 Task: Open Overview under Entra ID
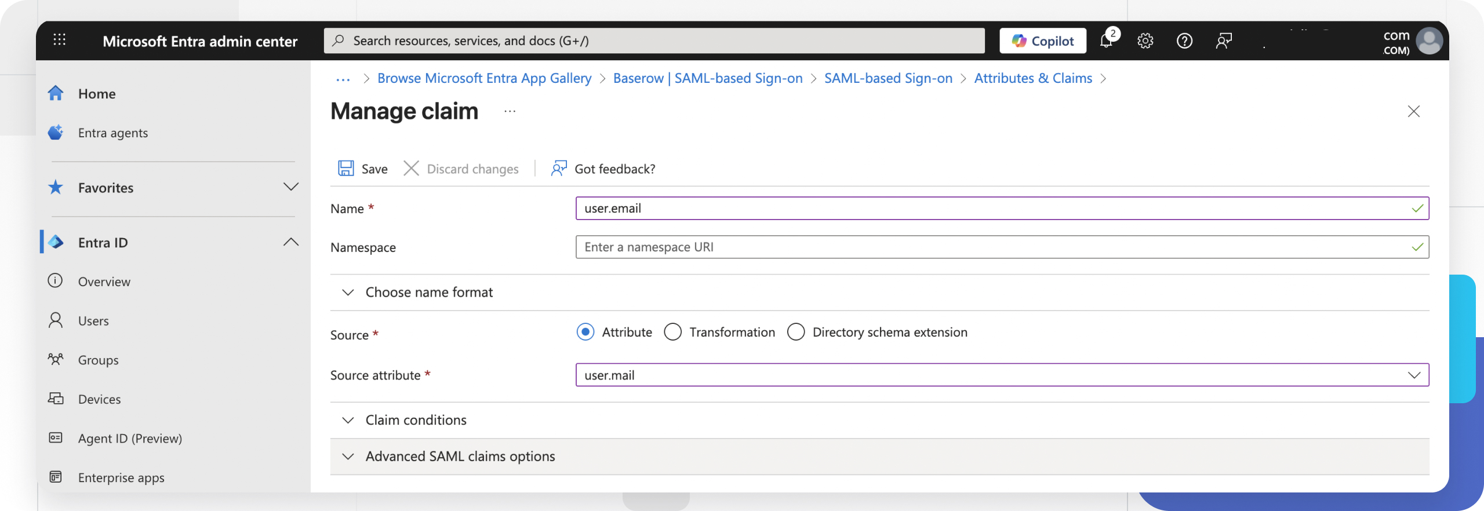pos(104,282)
